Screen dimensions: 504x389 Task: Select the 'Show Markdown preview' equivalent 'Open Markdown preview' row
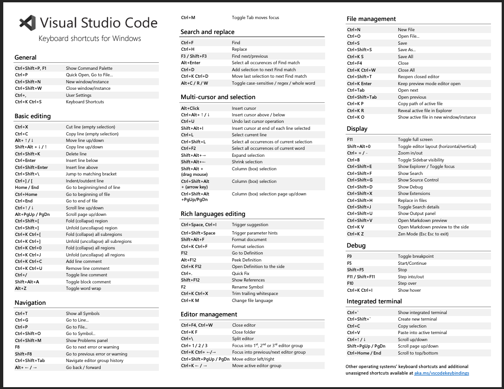point(422,221)
